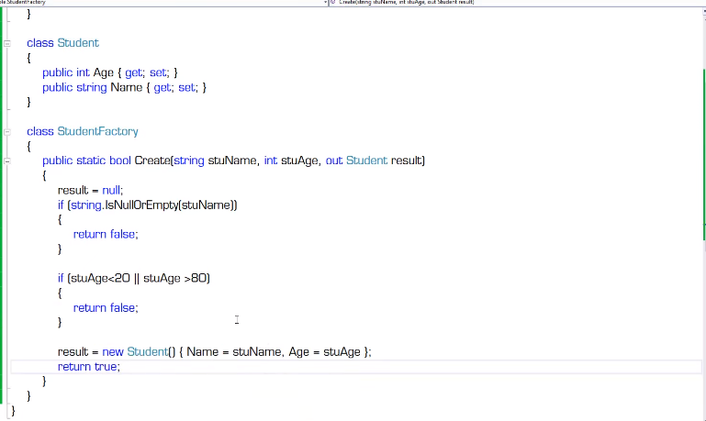
Task: Click the 'stuAge >80' condition
Action: [174, 278]
